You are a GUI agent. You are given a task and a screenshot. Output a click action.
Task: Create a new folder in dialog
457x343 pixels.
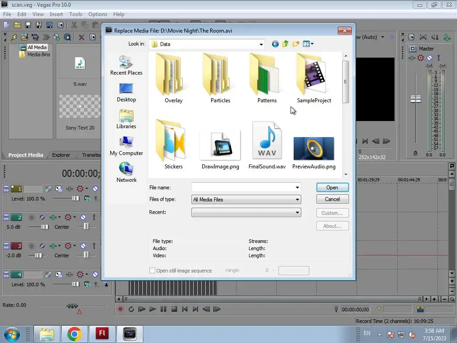296,44
